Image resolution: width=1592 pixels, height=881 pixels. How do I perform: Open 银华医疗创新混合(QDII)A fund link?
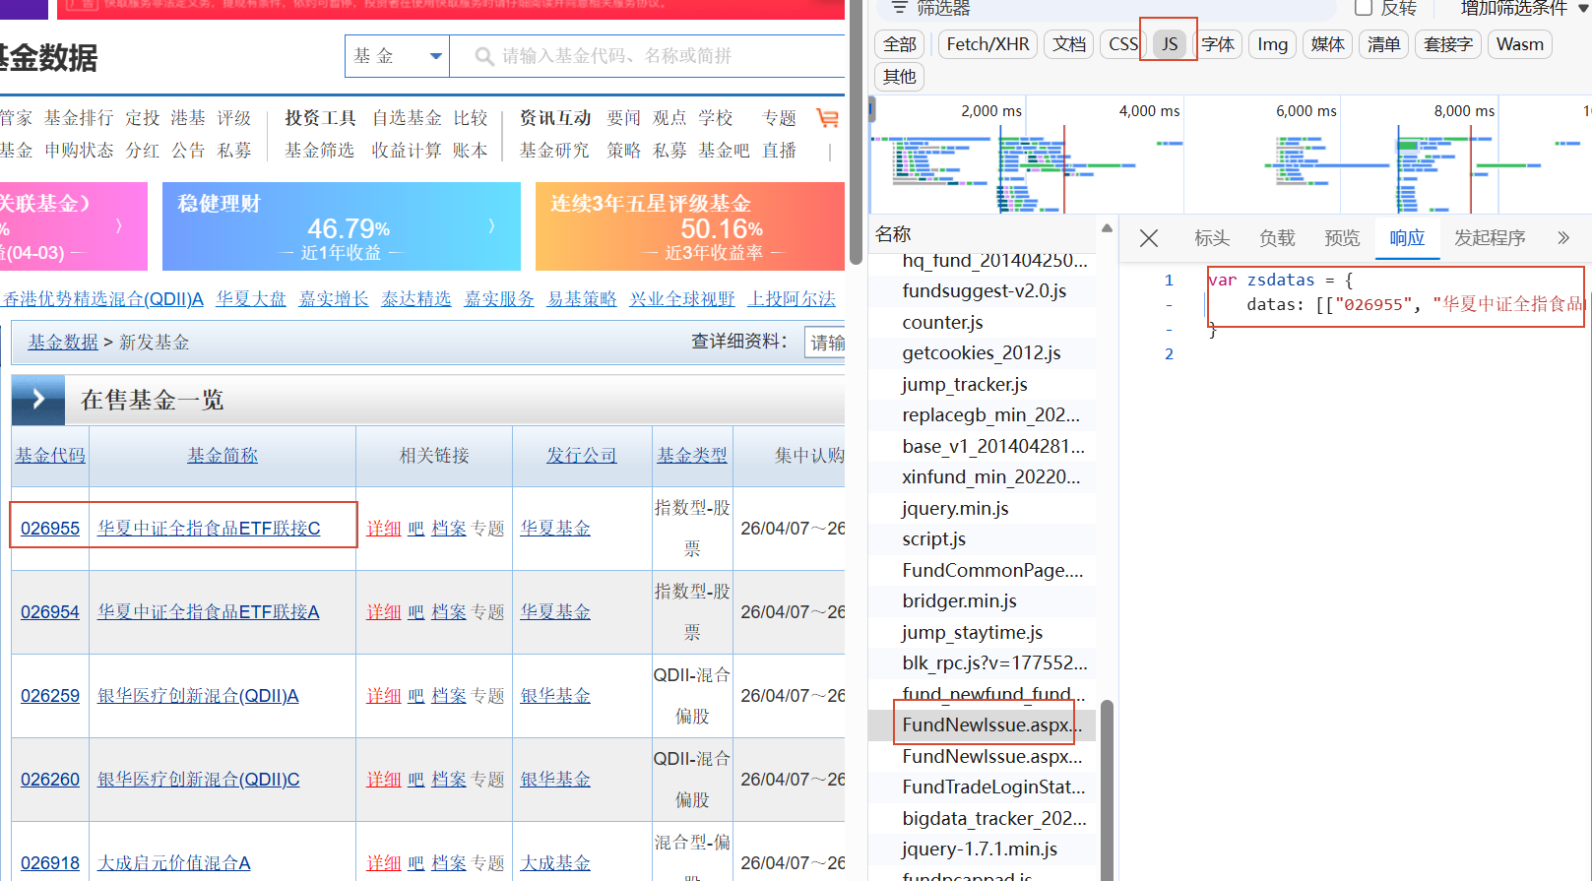tap(198, 695)
